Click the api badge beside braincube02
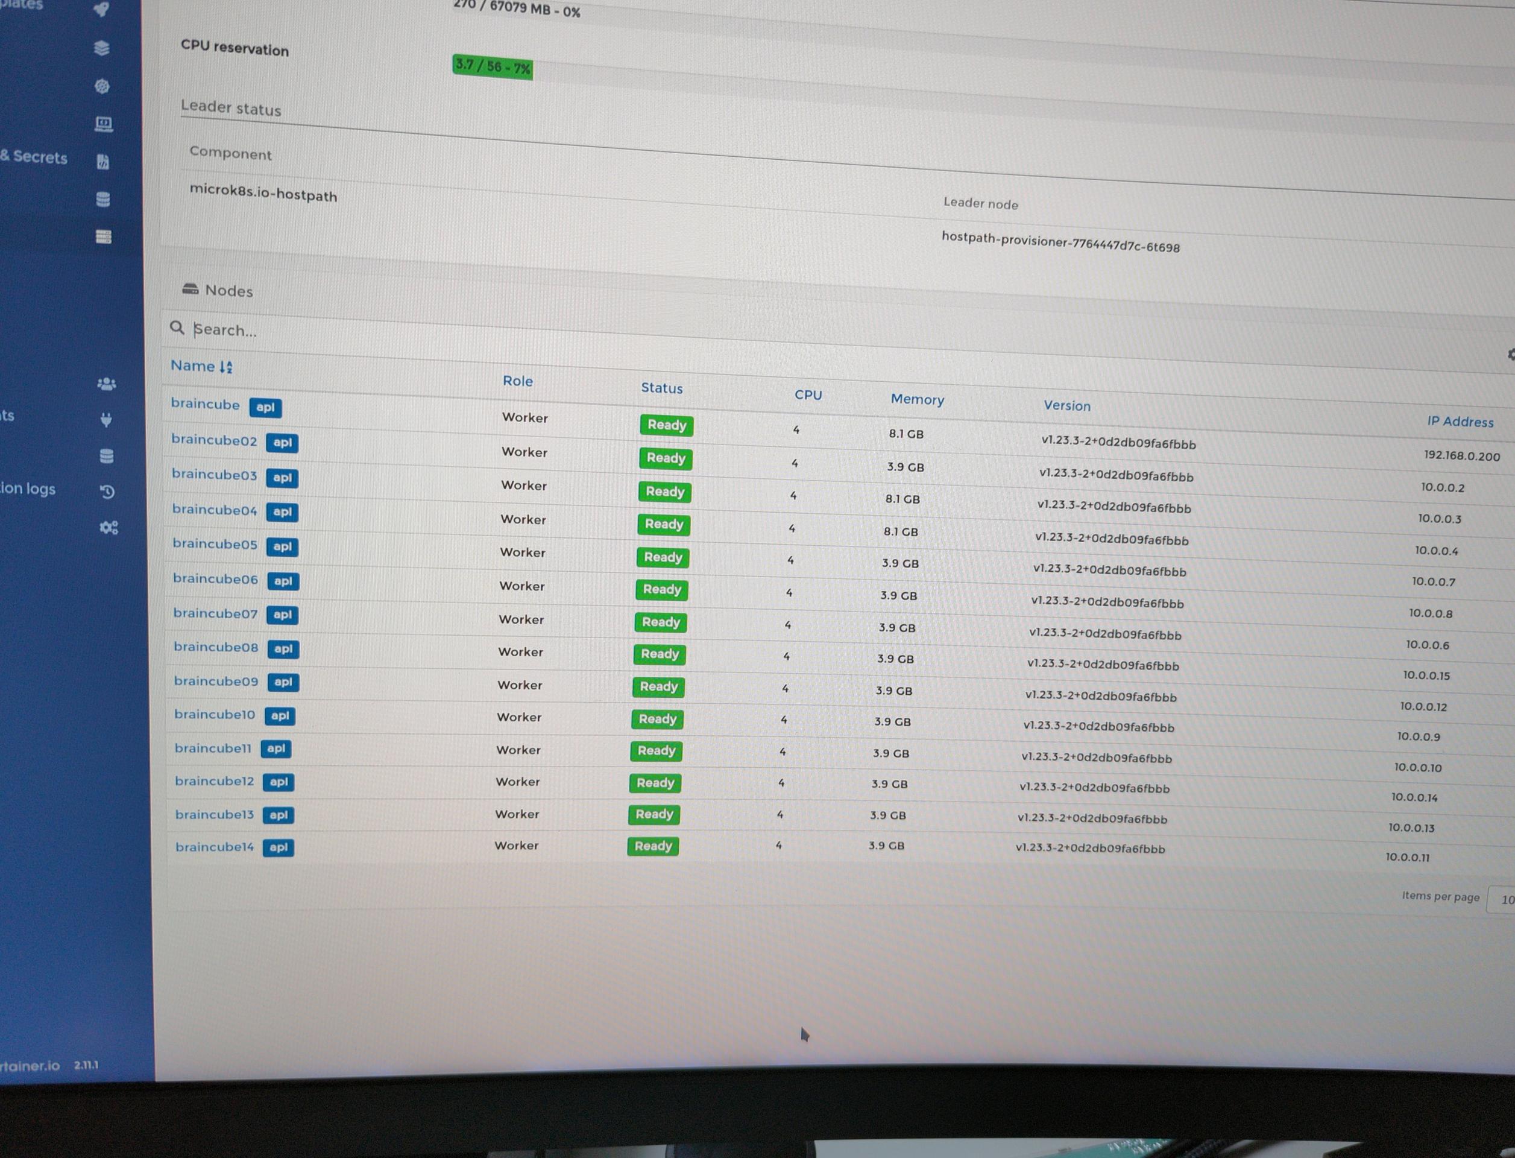The height and width of the screenshot is (1158, 1515). (x=283, y=443)
